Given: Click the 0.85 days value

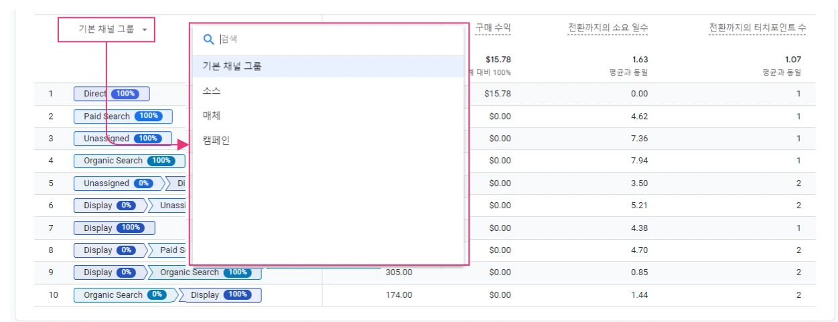Looking at the screenshot, I should coord(639,272).
